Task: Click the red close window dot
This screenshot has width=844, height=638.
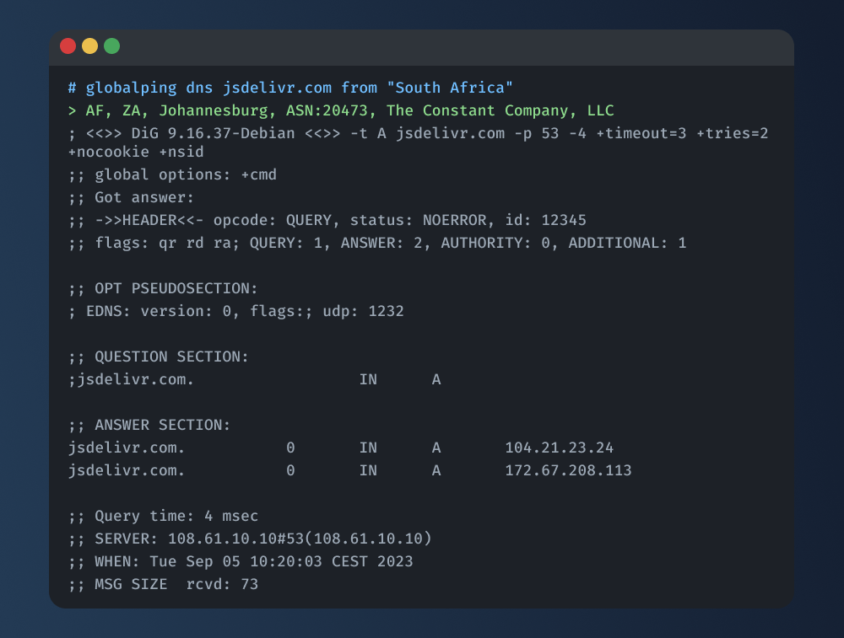Action: point(68,46)
